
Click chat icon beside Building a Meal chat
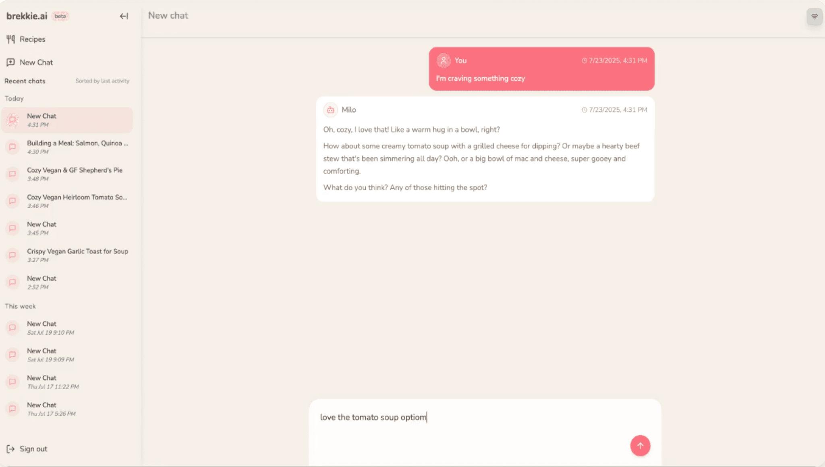point(12,147)
